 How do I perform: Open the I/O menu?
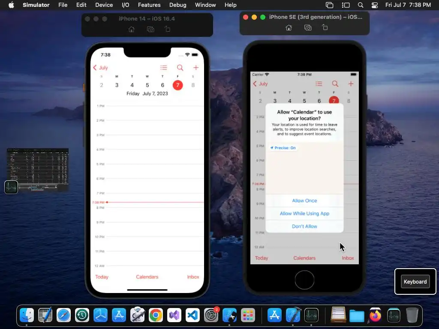[x=126, y=5]
